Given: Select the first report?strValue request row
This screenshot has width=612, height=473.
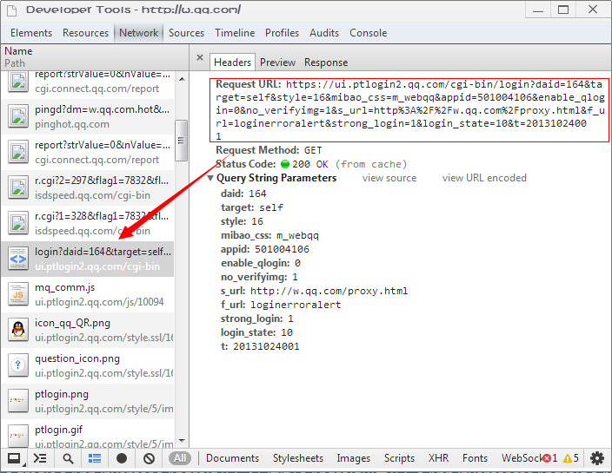Looking at the screenshot, I should coord(88,81).
